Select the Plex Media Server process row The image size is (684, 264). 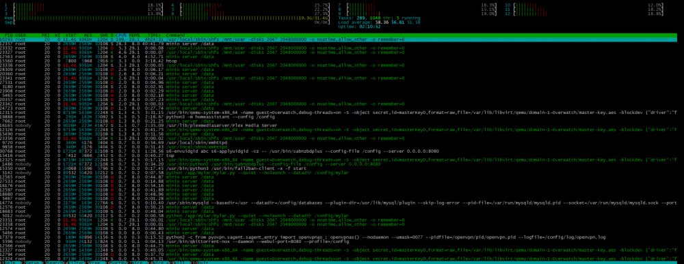tap(342, 126)
